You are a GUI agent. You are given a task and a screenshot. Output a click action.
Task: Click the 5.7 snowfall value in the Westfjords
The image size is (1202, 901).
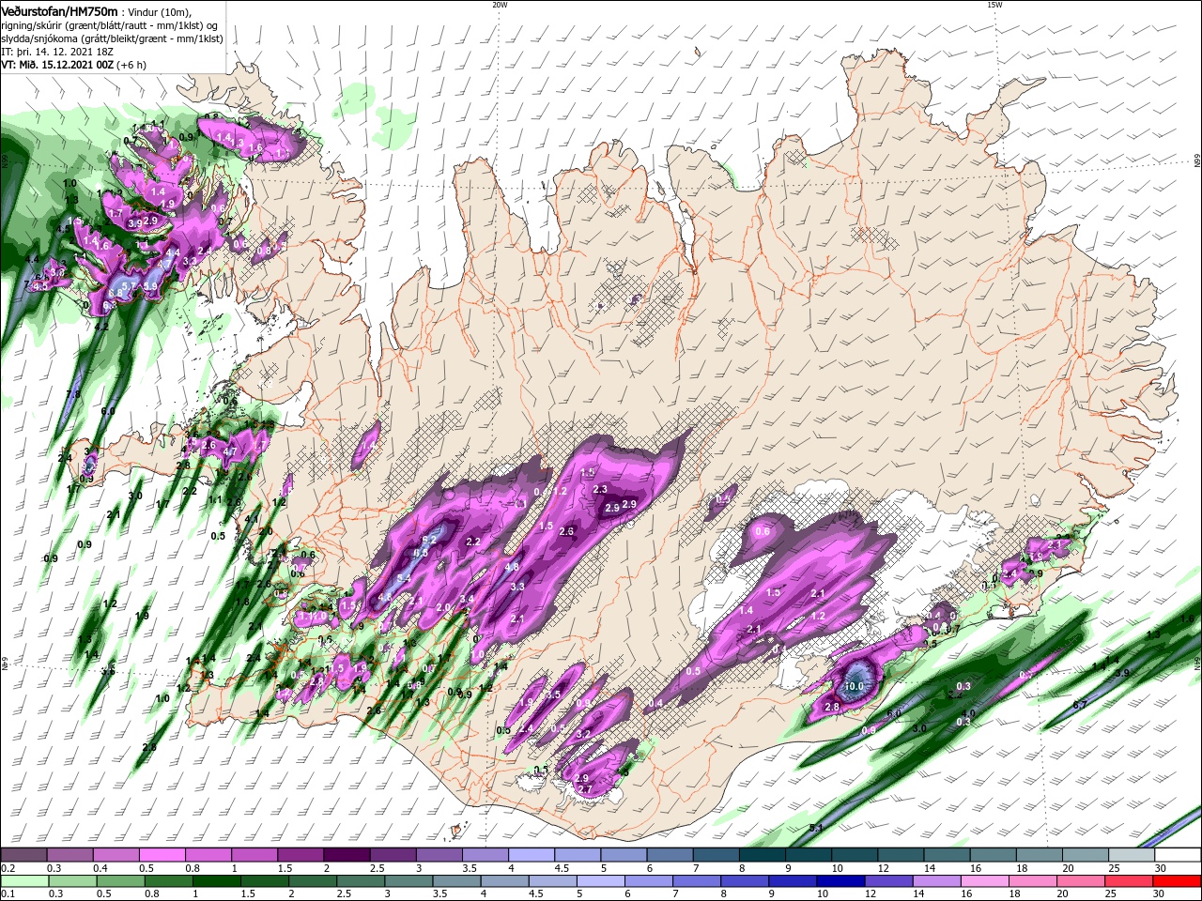[x=129, y=286]
